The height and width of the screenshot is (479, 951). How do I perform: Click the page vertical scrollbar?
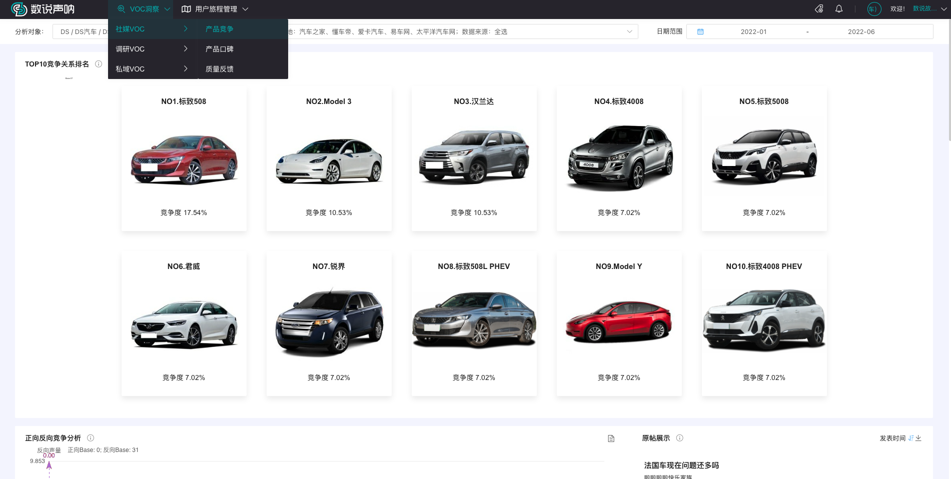click(949, 80)
